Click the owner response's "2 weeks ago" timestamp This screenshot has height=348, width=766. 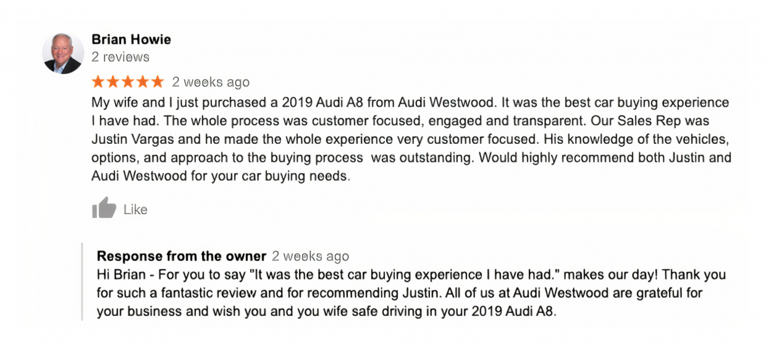310,256
